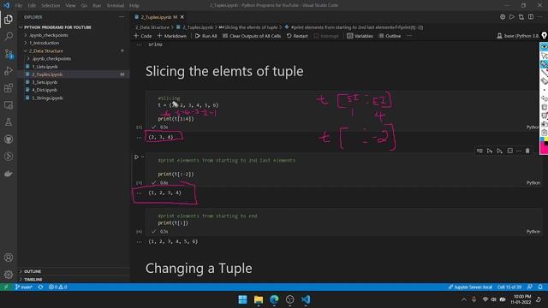The width and height of the screenshot is (548, 308).
Task: Add a new Markdown cell
Action: click(x=172, y=36)
